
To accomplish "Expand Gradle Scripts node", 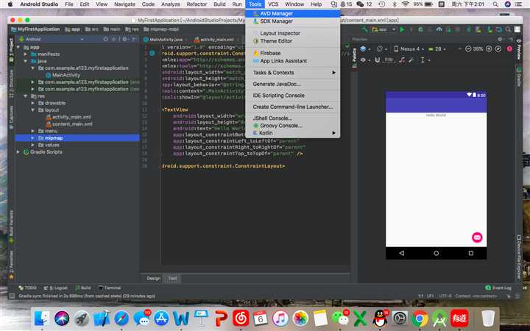I will point(18,152).
